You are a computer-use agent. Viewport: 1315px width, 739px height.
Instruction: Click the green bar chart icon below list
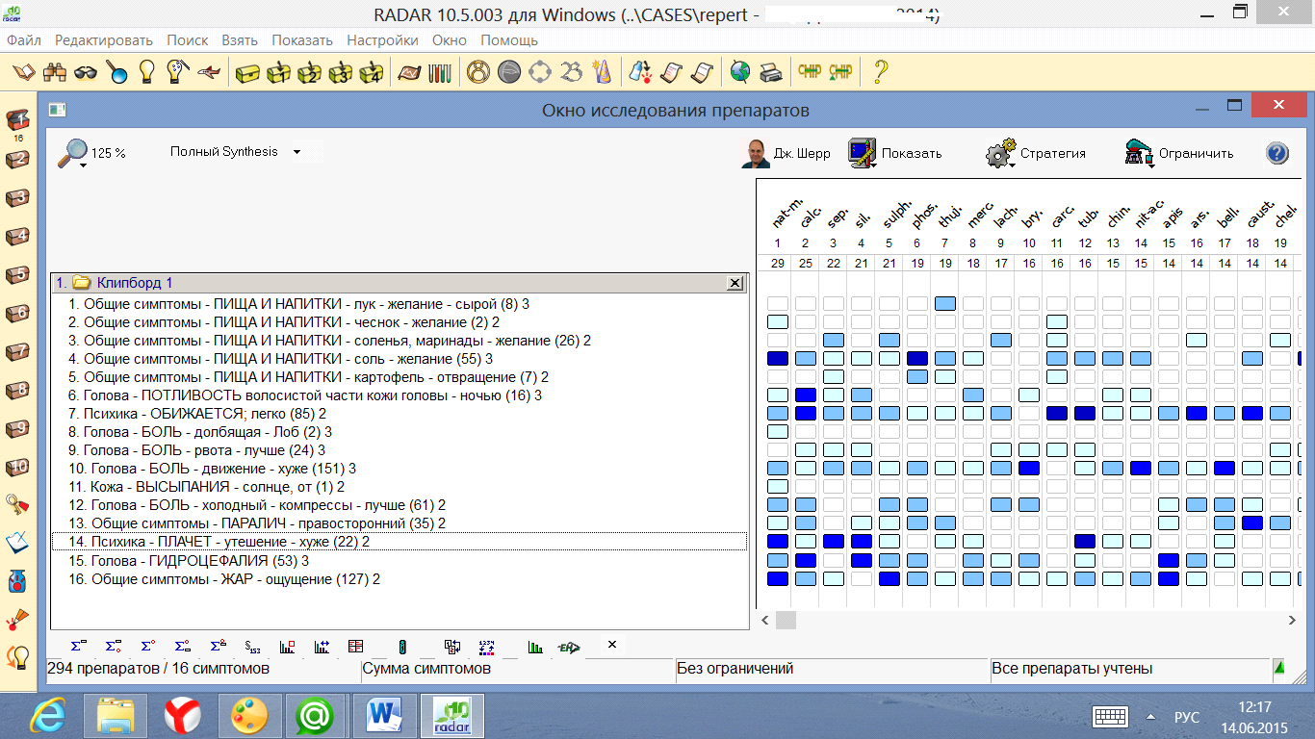pos(535,647)
